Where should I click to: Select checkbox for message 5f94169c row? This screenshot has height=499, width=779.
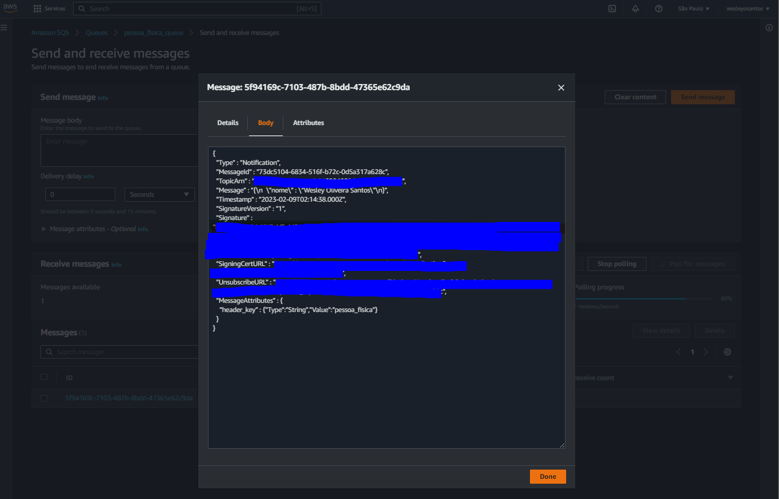(44, 398)
